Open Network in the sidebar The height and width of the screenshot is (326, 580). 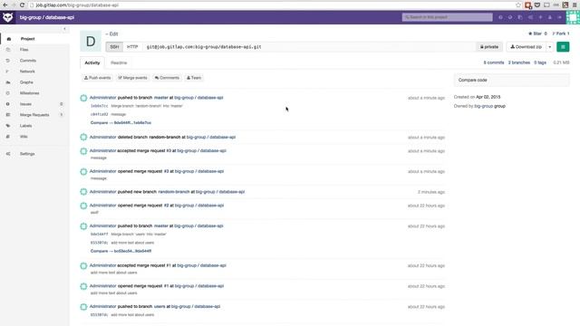27,72
